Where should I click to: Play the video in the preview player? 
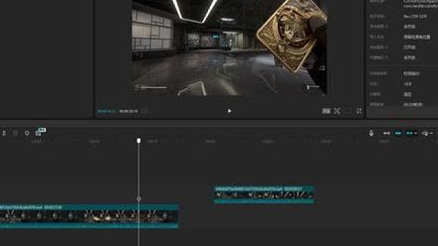pos(229,111)
